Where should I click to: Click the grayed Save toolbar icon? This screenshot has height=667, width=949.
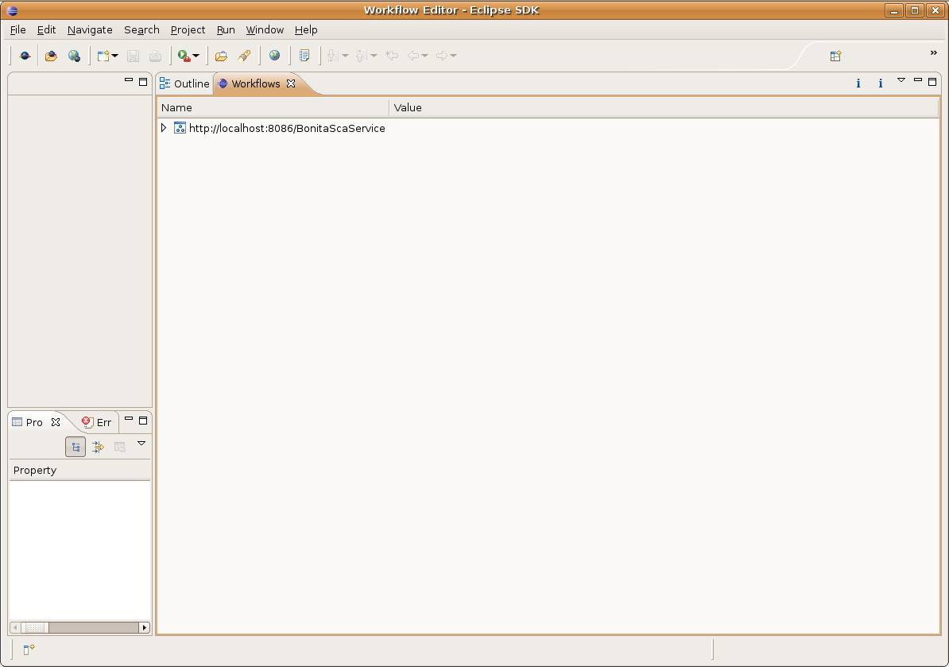134,56
